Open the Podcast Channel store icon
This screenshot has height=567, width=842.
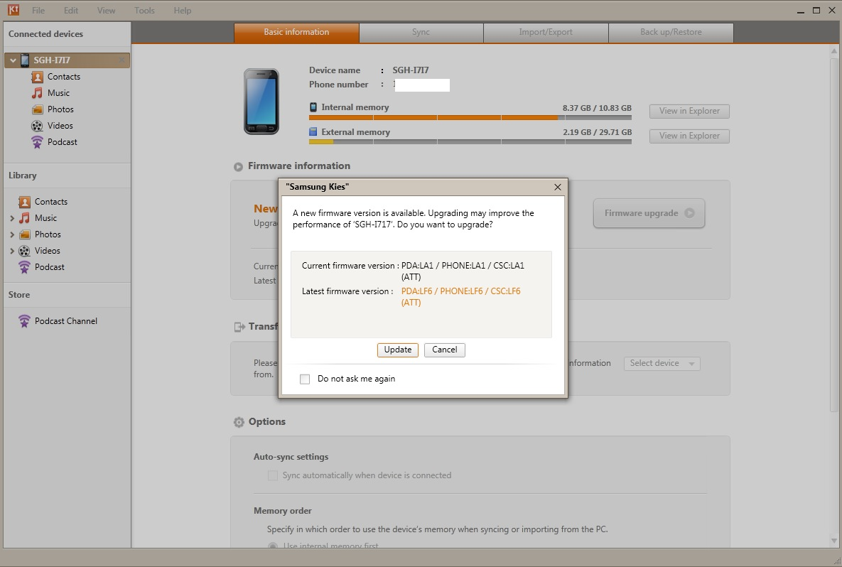[x=24, y=321]
